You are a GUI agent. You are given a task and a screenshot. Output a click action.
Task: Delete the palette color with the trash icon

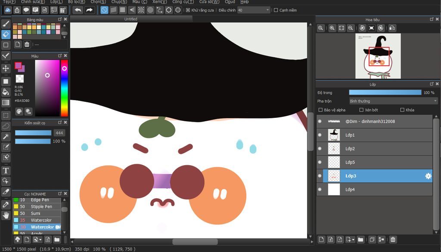[27, 44]
